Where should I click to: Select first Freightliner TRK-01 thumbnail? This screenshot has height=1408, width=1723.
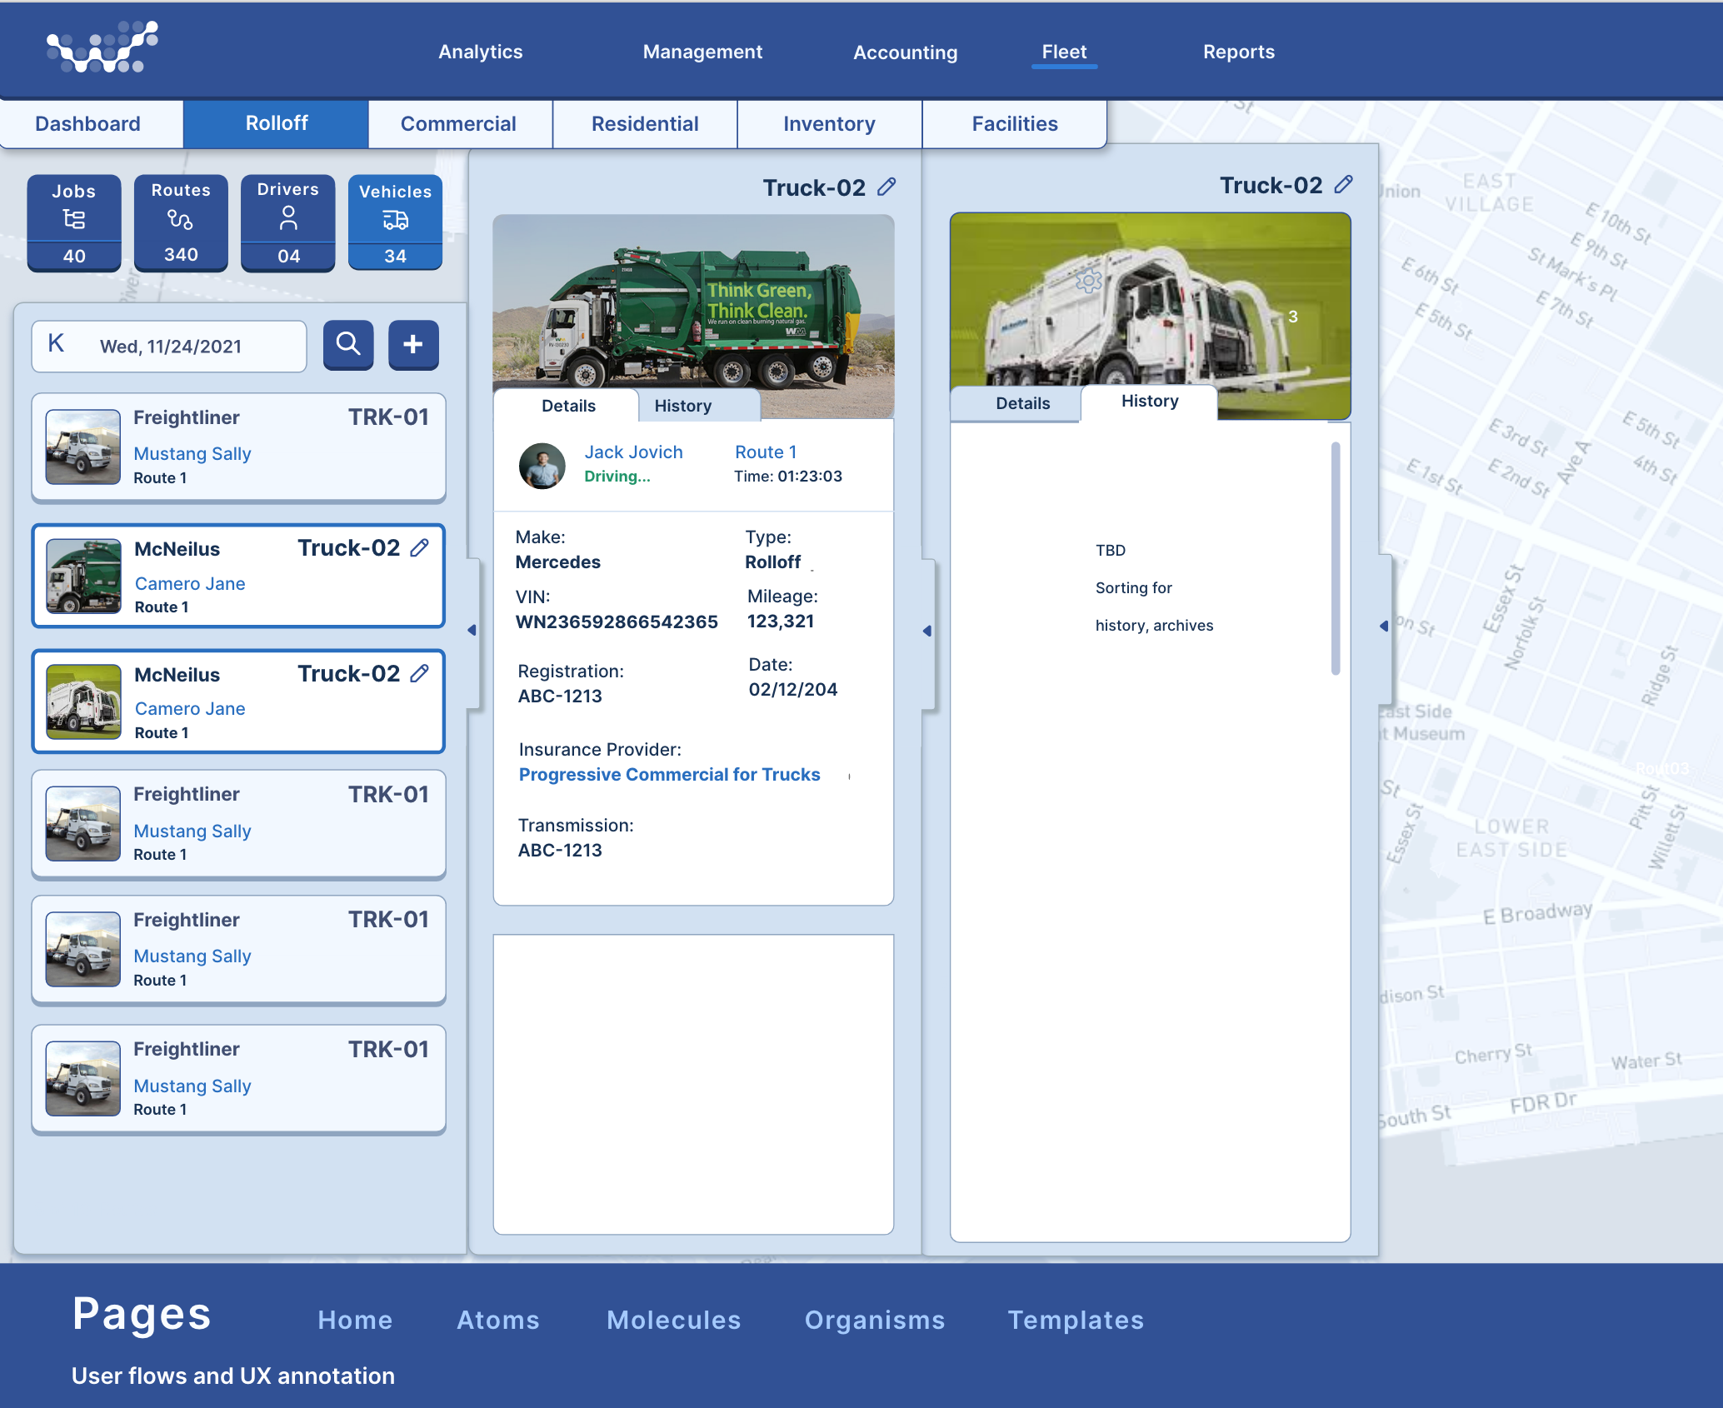[x=82, y=447]
